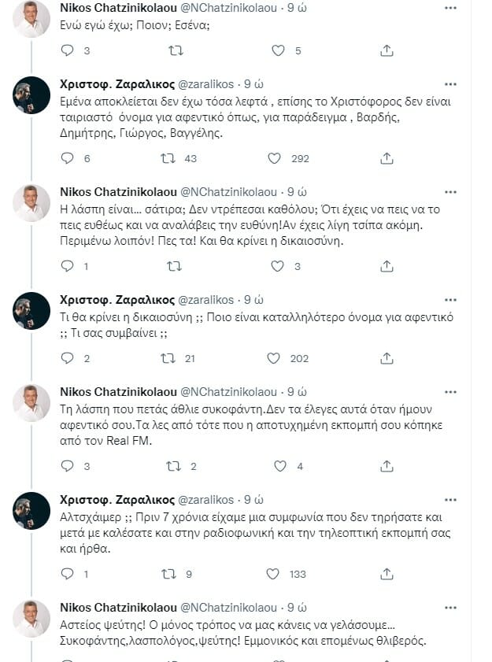Viewport: 492px width, 662px height.
Task: Reply to the tweet beginning 'Η λάσπη είναι'
Action: tap(67, 266)
